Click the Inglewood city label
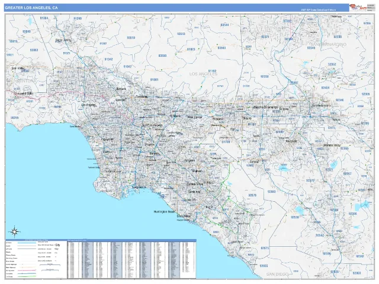 coord(107,139)
